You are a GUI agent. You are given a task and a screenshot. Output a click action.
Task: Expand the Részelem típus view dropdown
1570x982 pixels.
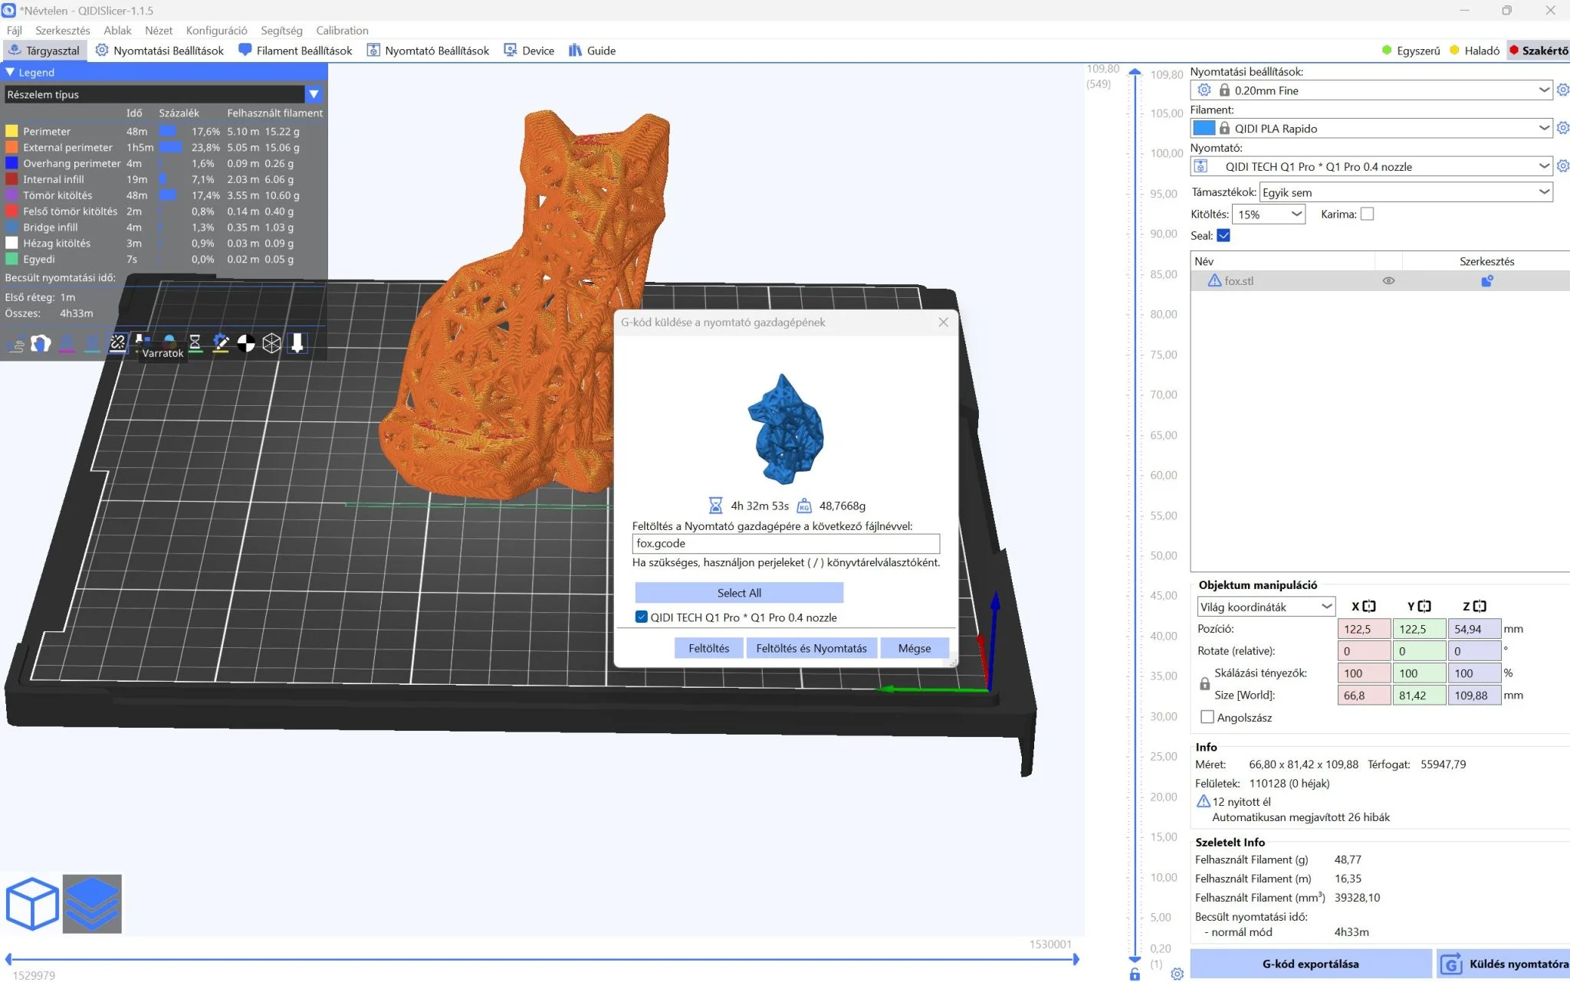[x=163, y=94]
